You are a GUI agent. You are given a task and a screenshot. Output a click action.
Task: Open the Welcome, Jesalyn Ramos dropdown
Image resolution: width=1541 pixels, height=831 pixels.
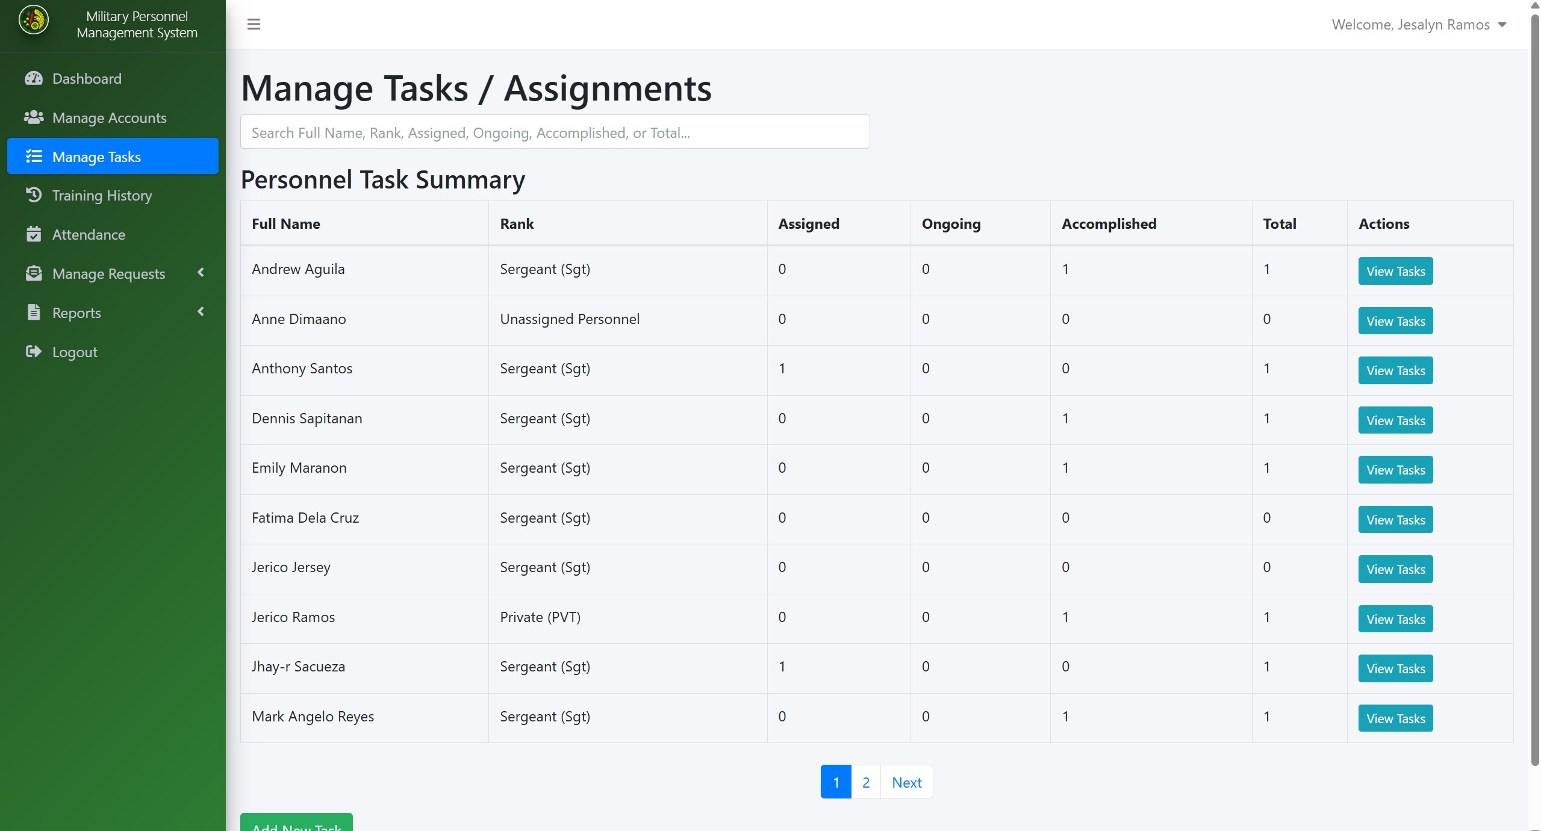point(1419,25)
